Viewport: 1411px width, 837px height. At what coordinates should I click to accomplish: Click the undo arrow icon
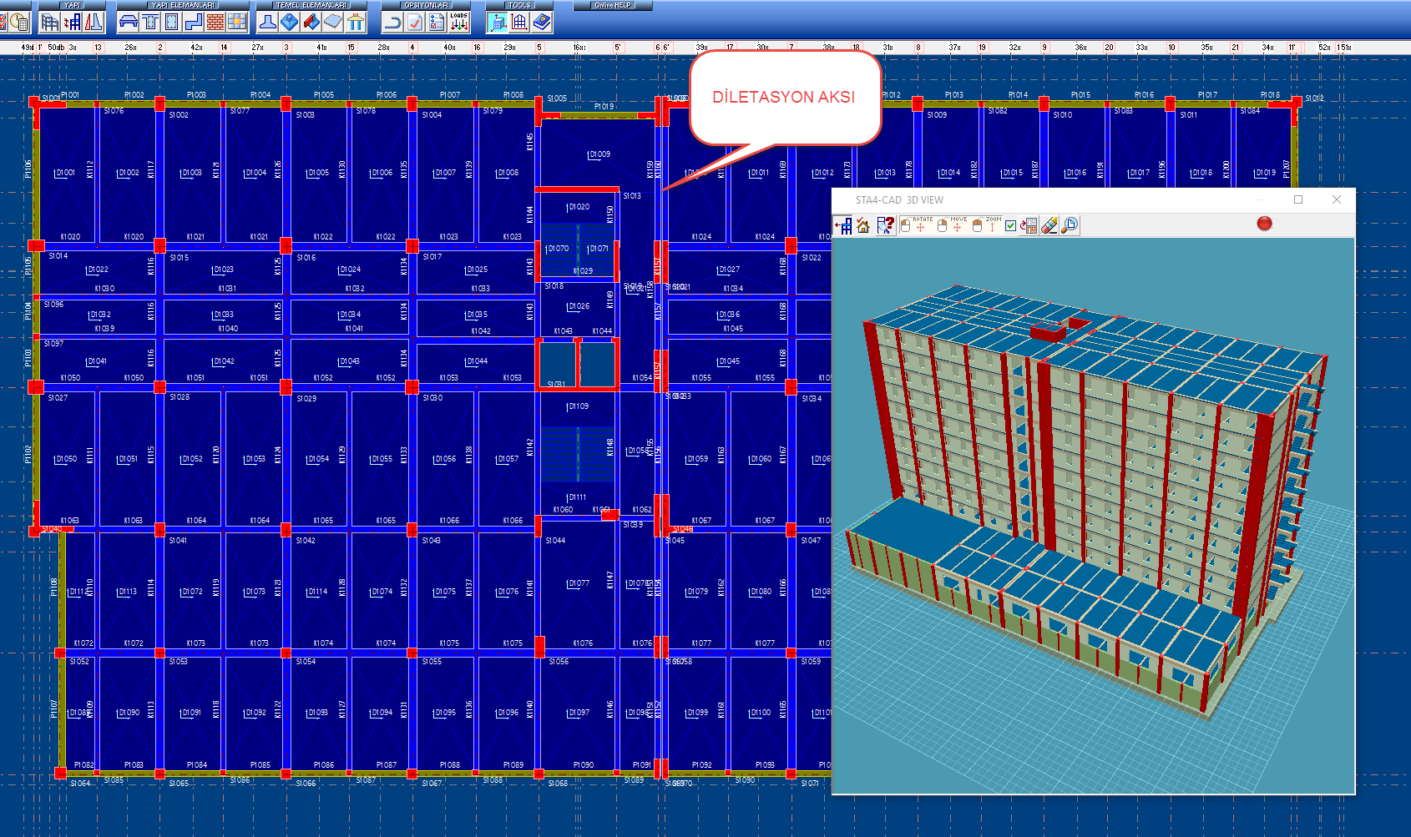tap(392, 23)
